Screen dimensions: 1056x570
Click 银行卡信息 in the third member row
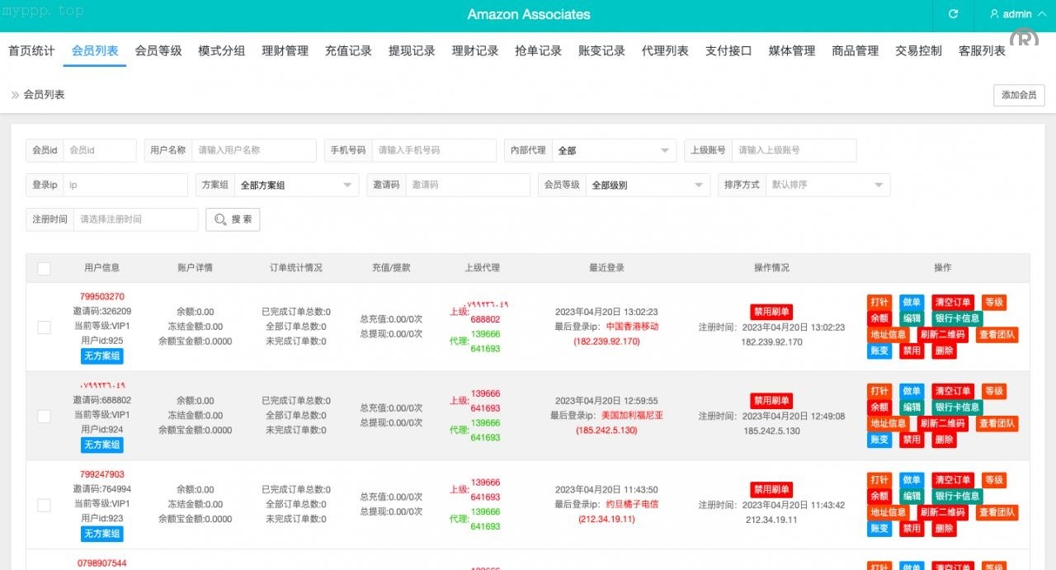tap(957, 496)
